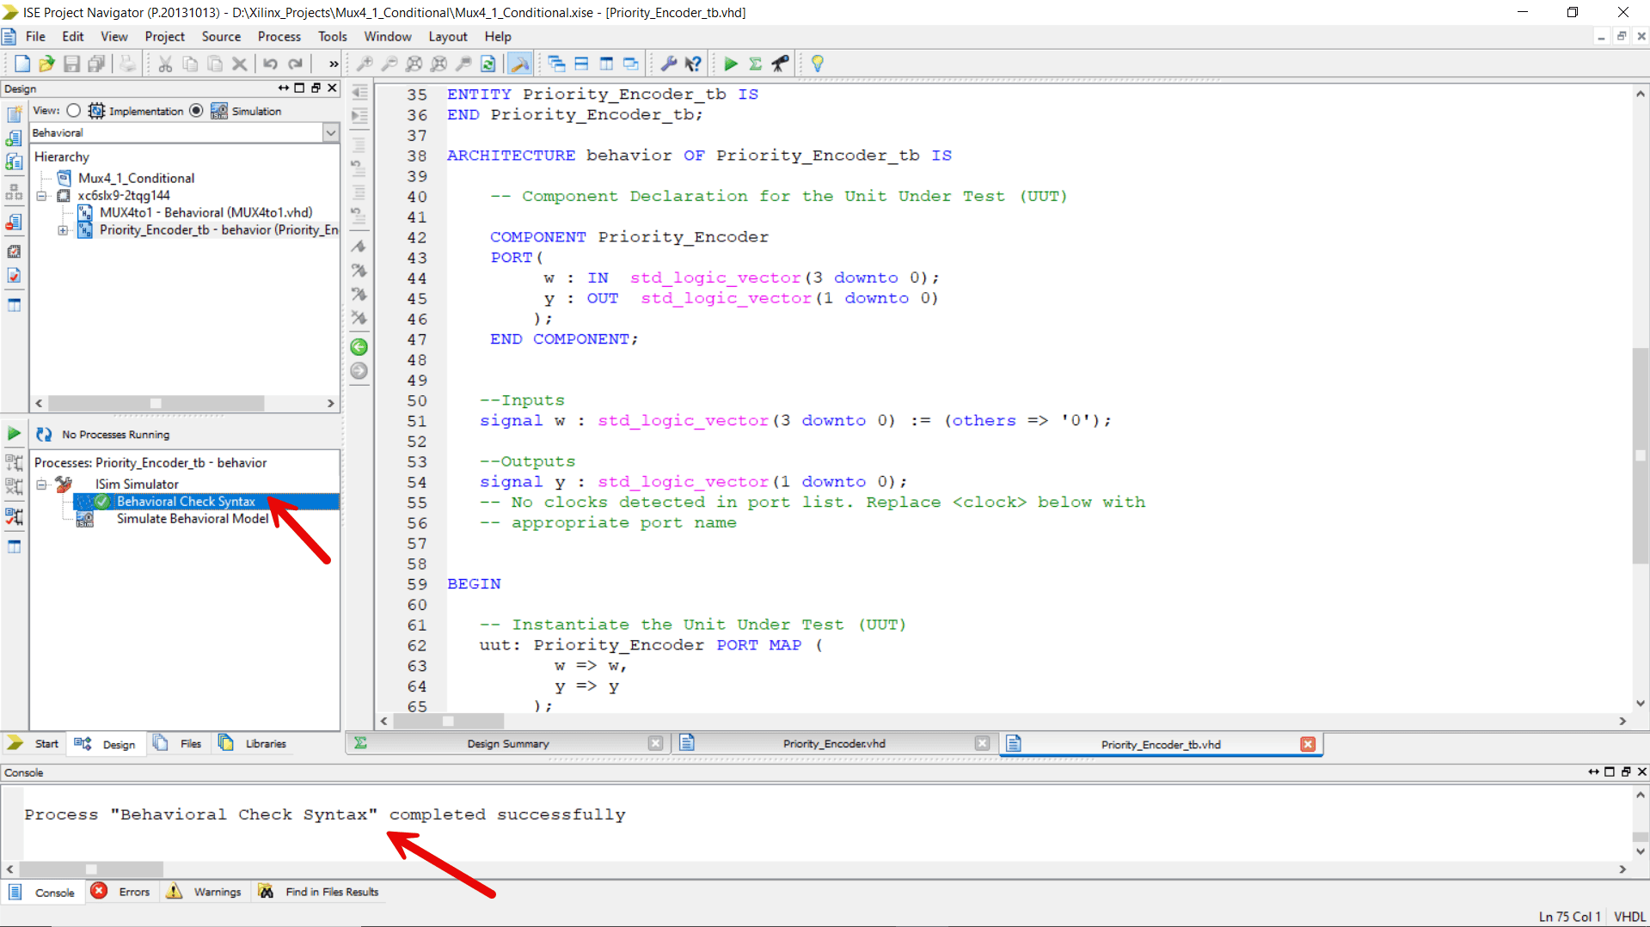Screen dimensions: 1650x927
Task: Switch to the Priority_Encoder.vhd editor tab
Action: coord(832,743)
